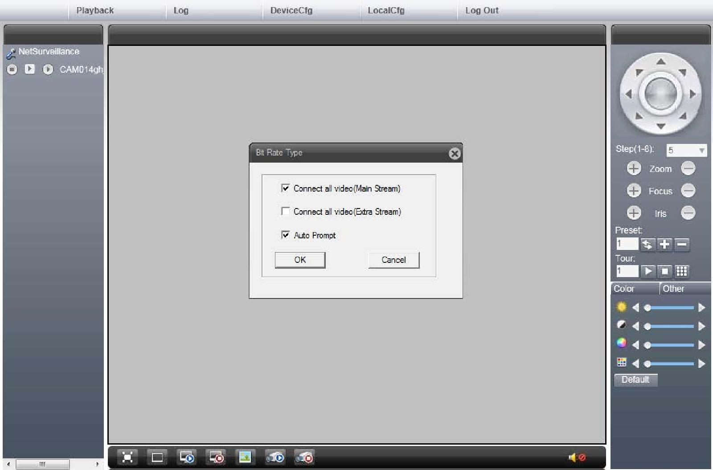Screen dimensions: 713x470
Task: Open the Playback menu
Action: coord(95,10)
